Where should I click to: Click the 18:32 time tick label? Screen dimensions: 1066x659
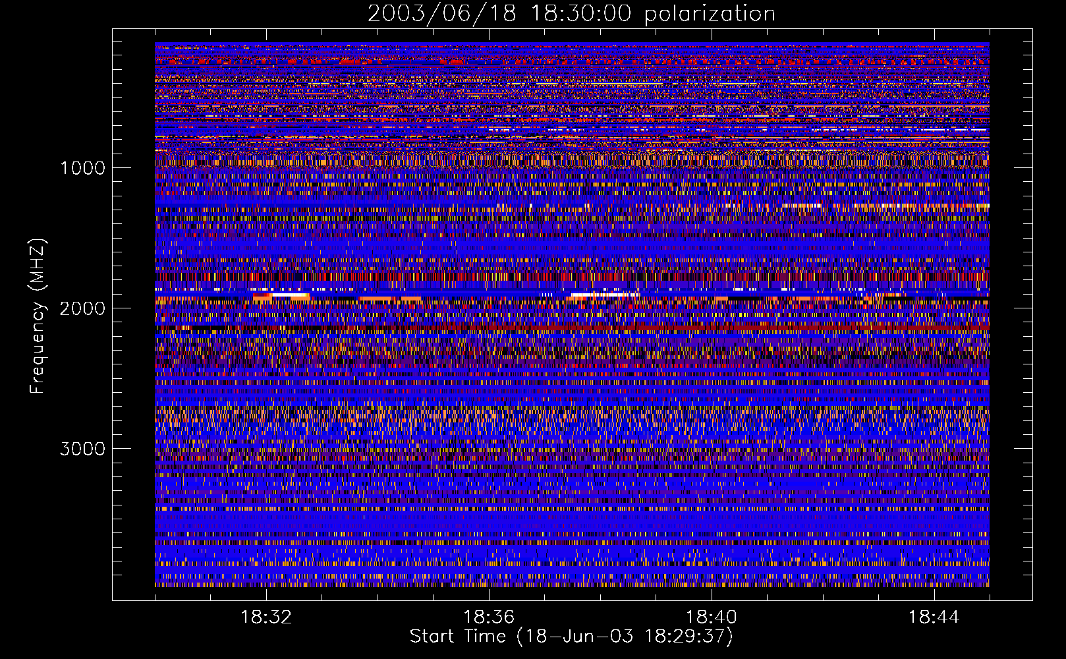tap(266, 617)
